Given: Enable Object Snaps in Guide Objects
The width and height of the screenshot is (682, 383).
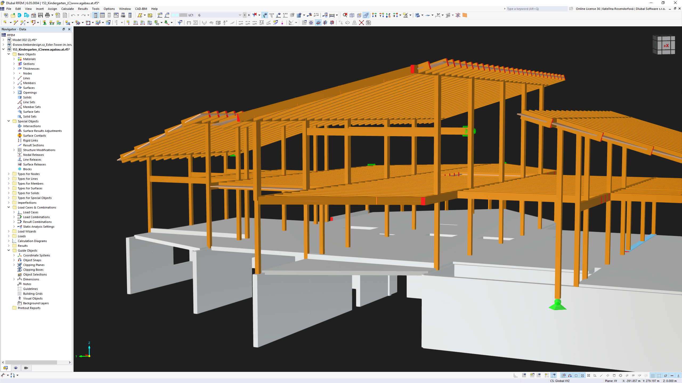Looking at the screenshot, I should (32, 260).
